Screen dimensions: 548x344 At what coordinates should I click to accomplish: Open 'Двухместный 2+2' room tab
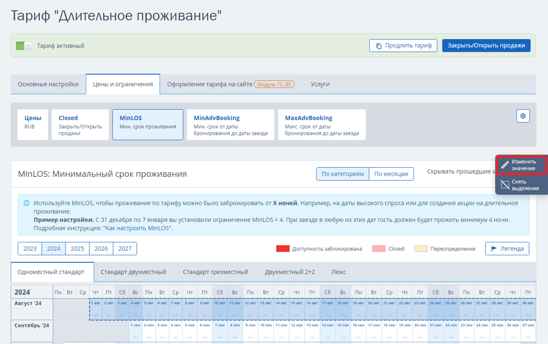click(x=290, y=272)
